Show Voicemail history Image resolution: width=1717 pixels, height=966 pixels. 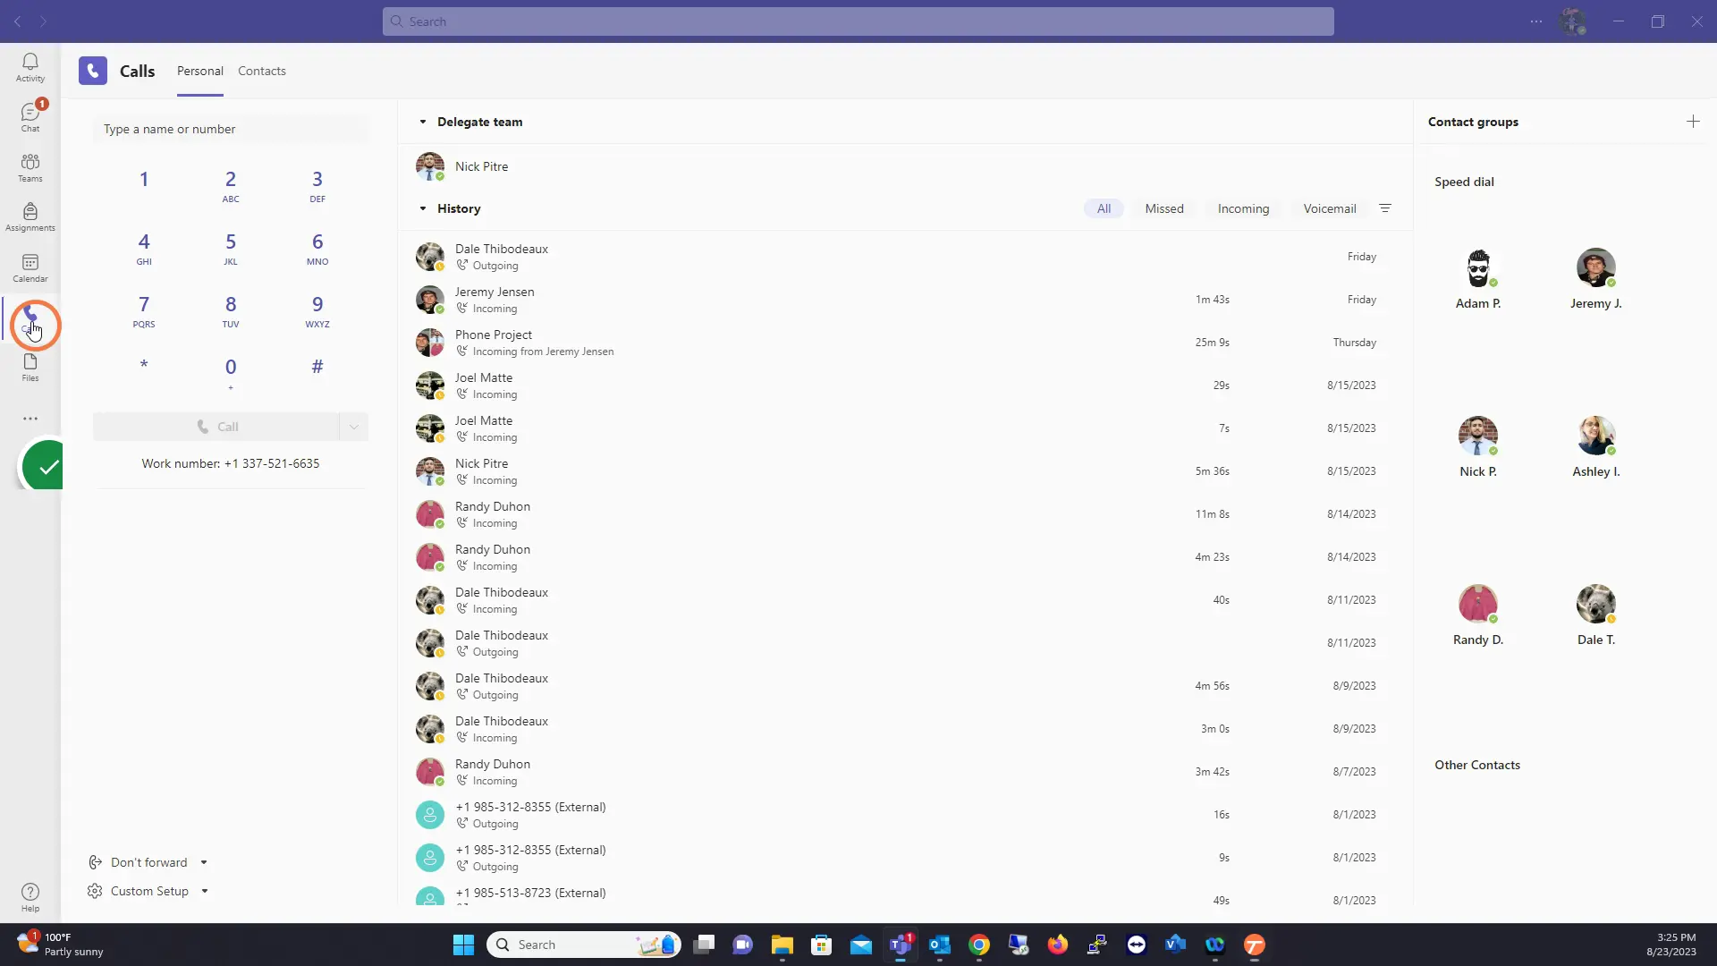1330,208
